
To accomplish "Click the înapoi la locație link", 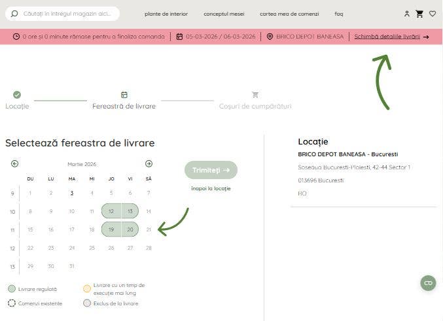I will 211,188.
